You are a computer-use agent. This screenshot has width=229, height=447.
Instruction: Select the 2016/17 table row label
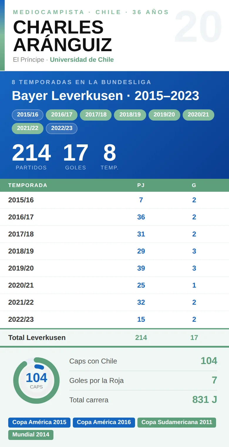coord(21,217)
